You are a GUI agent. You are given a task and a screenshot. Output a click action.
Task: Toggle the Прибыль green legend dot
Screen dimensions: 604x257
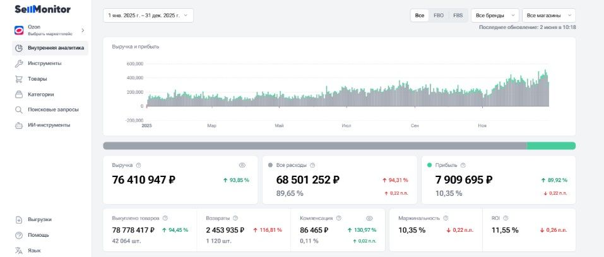pos(430,165)
